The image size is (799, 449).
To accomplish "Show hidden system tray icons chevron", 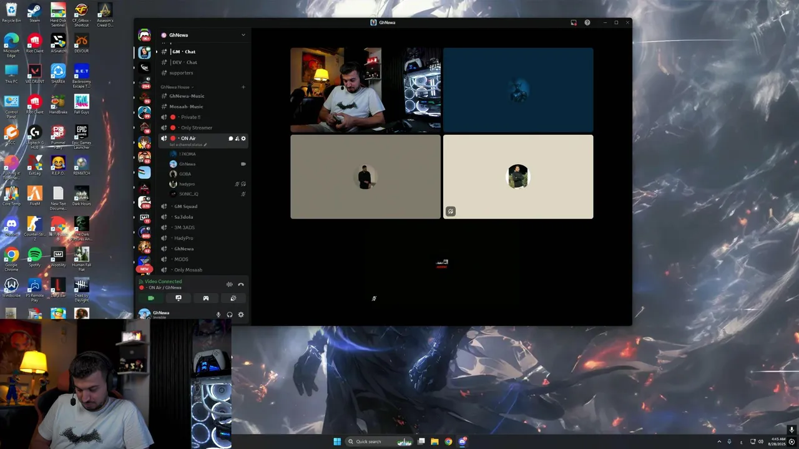I will tap(719, 442).
